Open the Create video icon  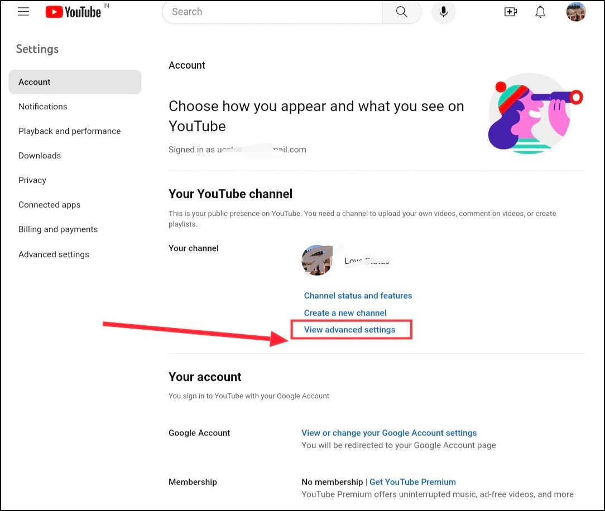click(x=511, y=12)
